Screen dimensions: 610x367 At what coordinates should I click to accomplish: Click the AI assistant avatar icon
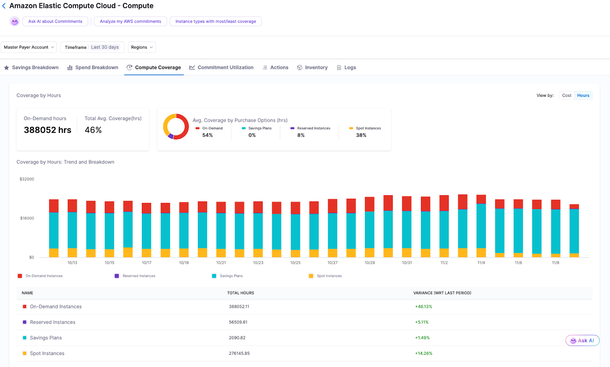14,21
